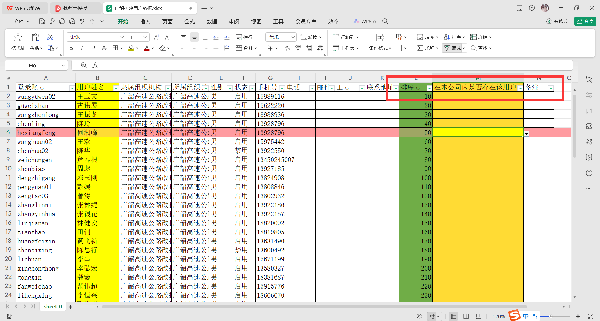Click the 分享 (Share) button
This screenshot has height=321, width=600.
point(585,21)
